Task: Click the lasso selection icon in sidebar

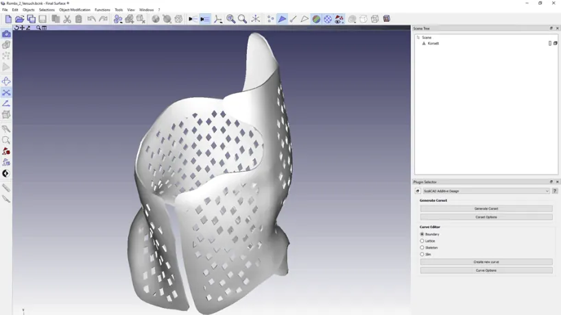Action: (x=6, y=140)
